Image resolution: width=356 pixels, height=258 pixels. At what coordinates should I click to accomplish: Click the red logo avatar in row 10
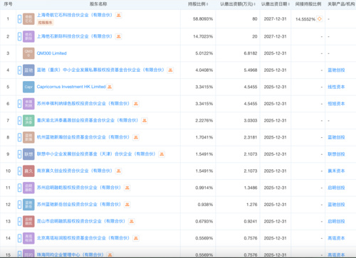[x=28, y=171]
